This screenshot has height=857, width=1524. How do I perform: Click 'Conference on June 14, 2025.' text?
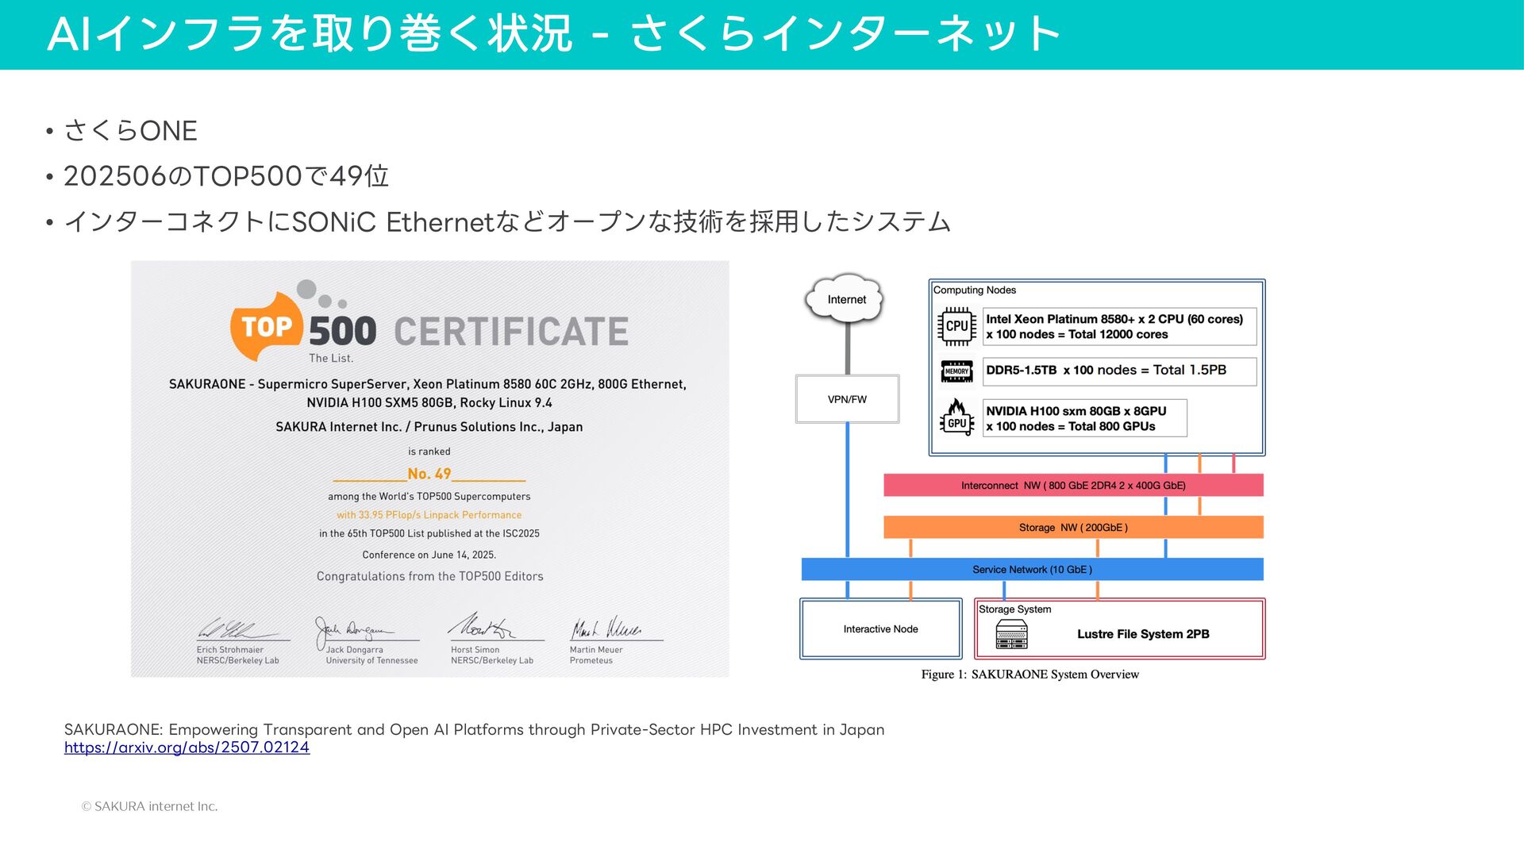coord(429,555)
